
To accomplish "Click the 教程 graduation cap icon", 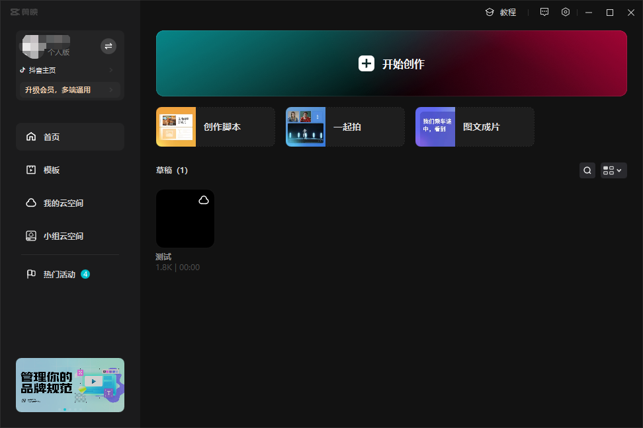I will point(490,12).
